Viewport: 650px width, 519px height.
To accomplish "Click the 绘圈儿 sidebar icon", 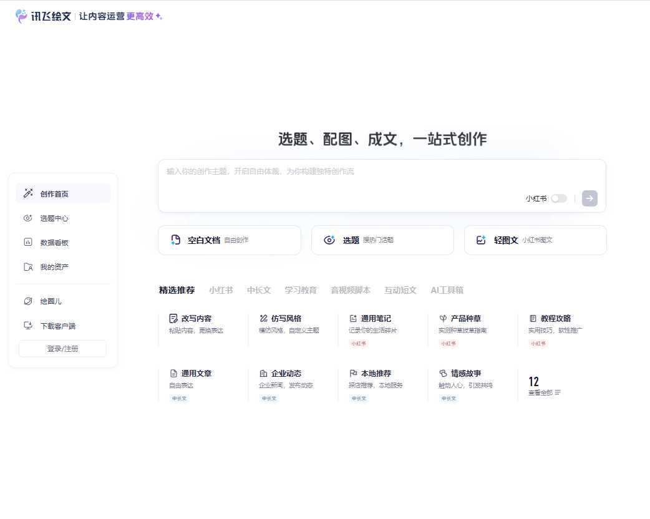I will tap(27, 301).
